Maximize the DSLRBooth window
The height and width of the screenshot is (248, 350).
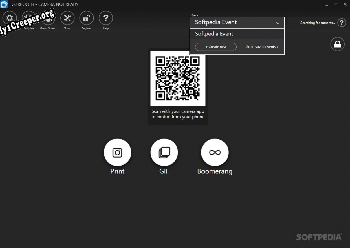click(x=336, y=4)
